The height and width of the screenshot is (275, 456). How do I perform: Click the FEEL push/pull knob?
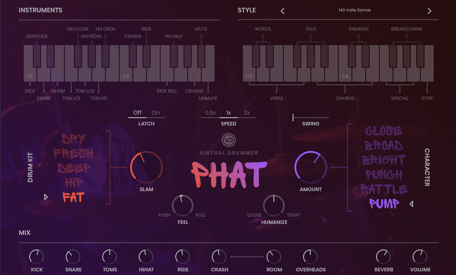point(183,206)
